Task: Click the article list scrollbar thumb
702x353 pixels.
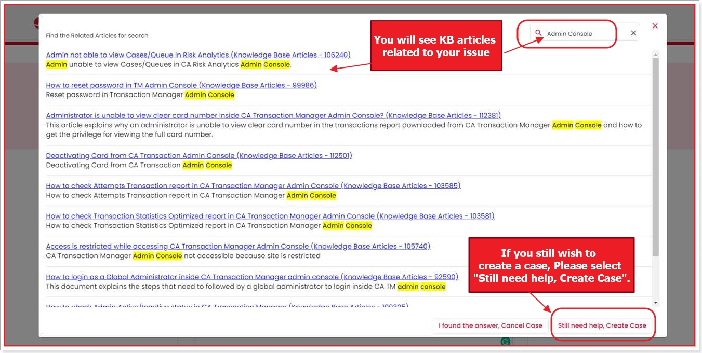Action: [x=655, y=156]
